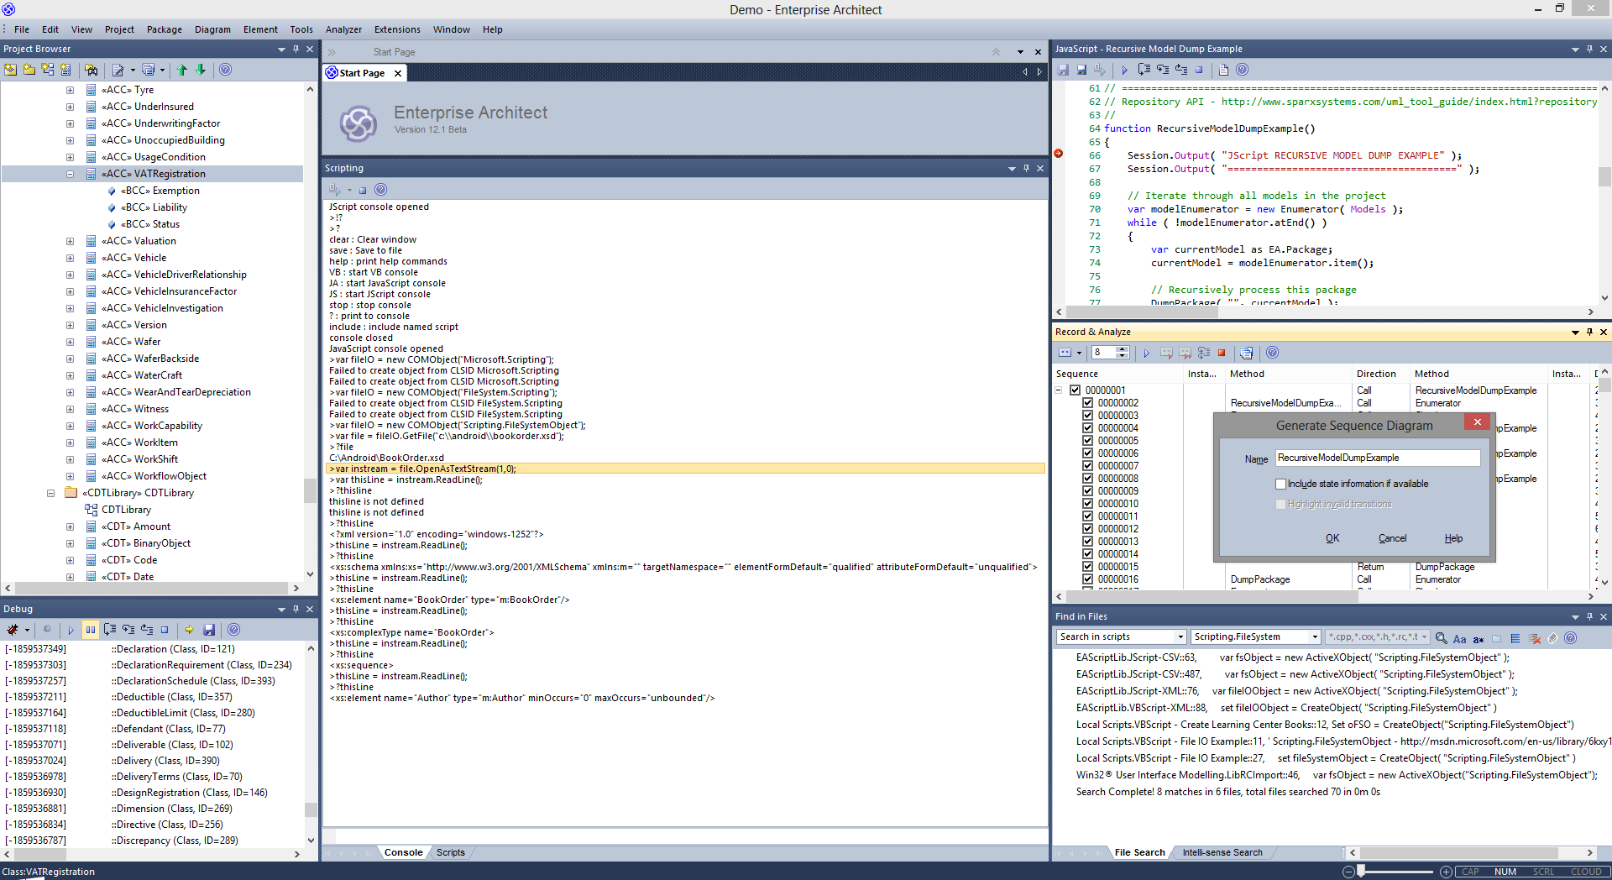Click the stop icon in the script editor toolbar
Screen dimensions: 1612x880
[x=1199, y=70]
